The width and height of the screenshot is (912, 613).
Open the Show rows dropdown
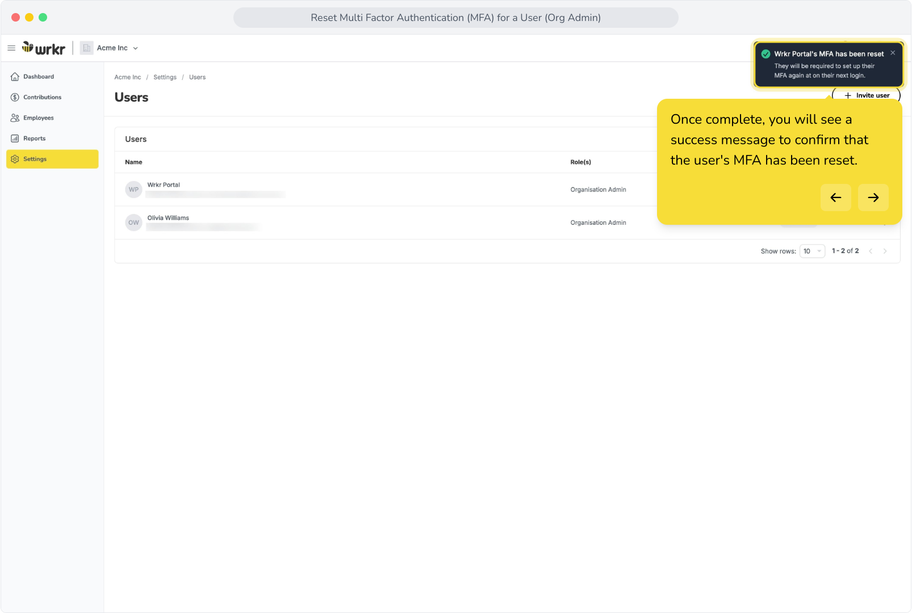pos(812,251)
